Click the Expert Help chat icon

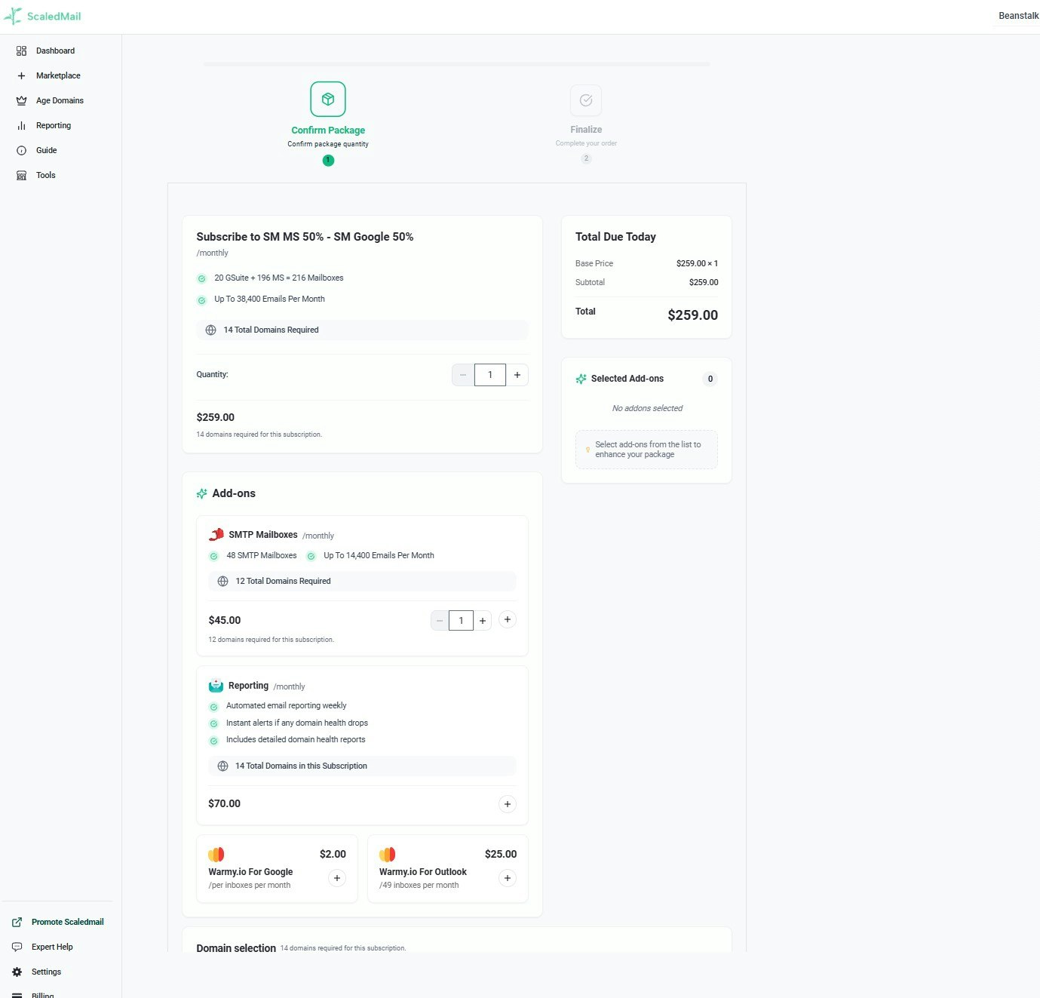[17, 947]
